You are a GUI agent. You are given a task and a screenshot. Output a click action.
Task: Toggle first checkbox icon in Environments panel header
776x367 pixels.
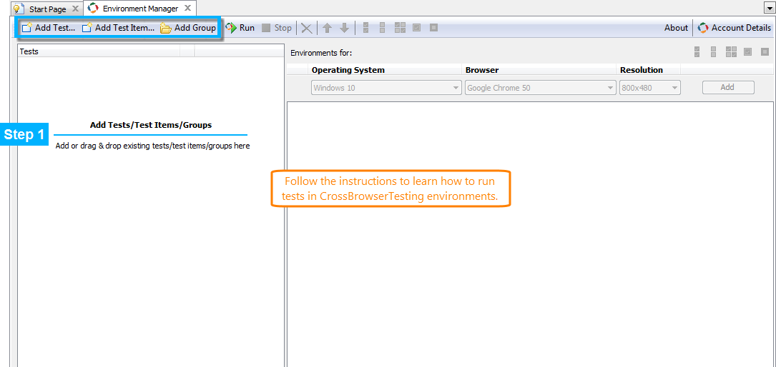pos(697,52)
